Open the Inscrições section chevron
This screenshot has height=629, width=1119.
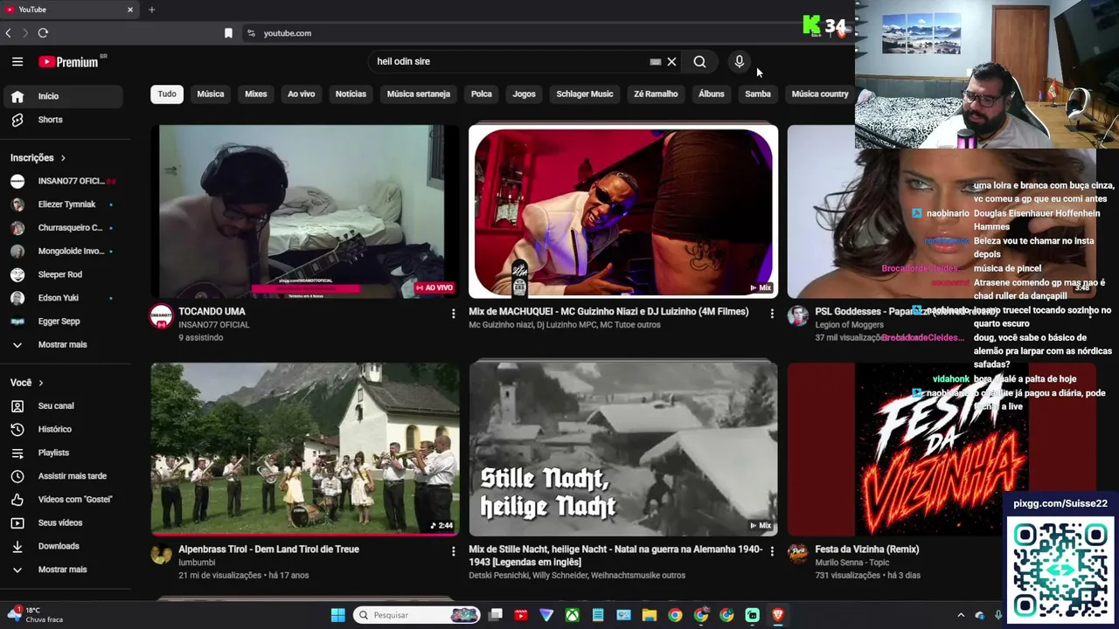coord(63,158)
